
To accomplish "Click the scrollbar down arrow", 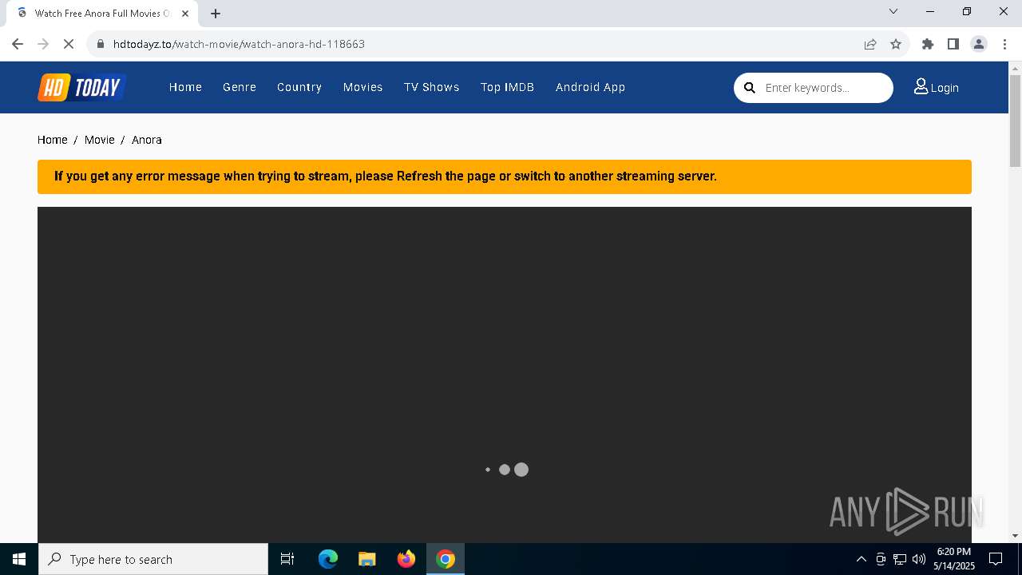I will [x=1015, y=535].
